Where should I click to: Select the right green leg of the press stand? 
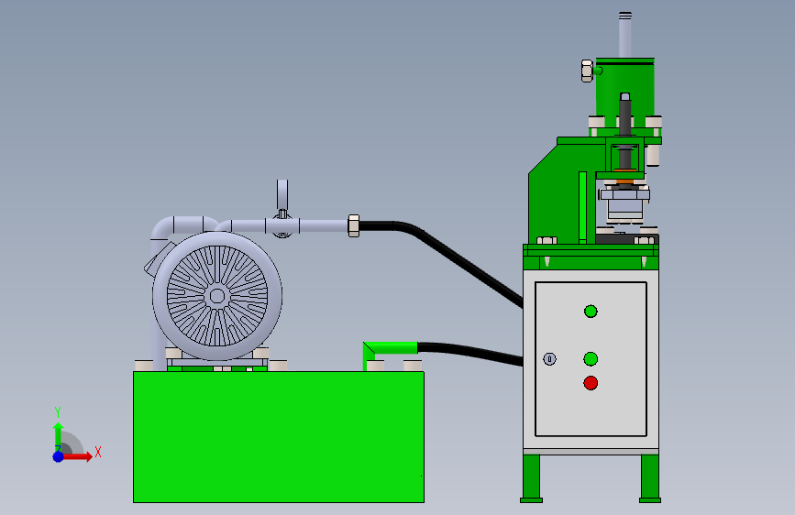650,477
